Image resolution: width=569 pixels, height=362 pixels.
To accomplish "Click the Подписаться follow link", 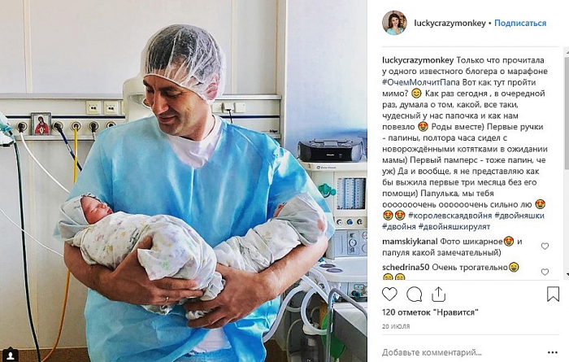I will point(520,24).
